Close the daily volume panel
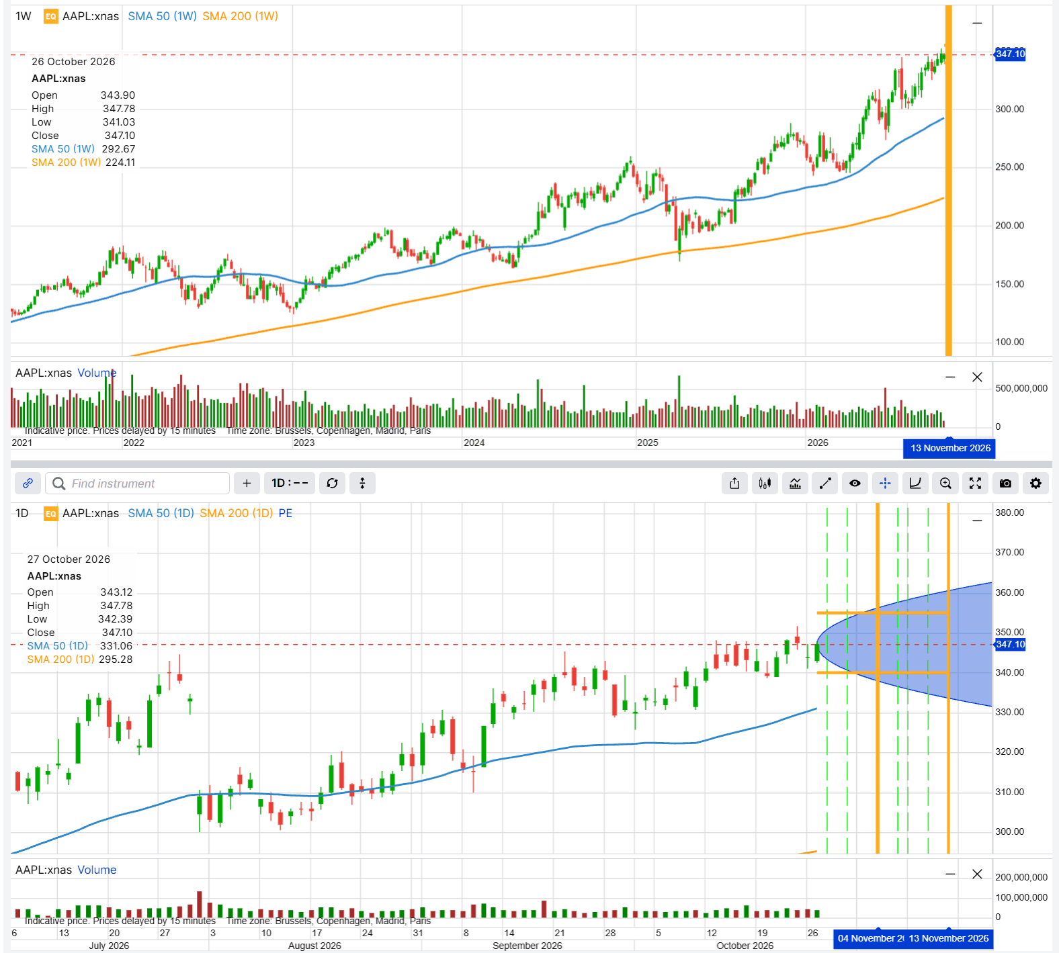Viewport: 1059px width, 953px height. coord(977,874)
